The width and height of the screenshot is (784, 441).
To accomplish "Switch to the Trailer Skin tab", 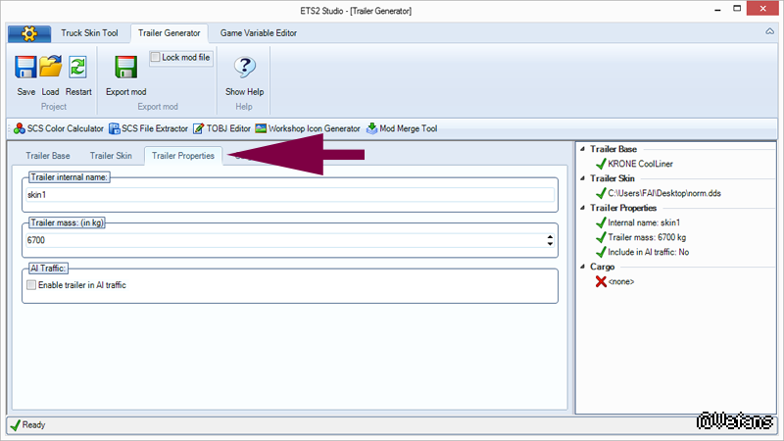I will click(x=111, y=155).
